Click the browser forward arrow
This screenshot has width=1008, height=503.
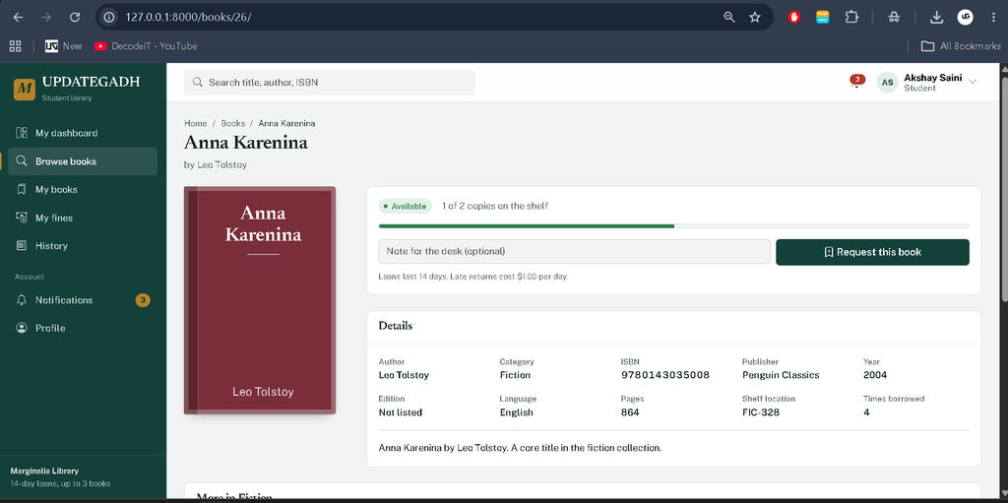coord(46,18)
